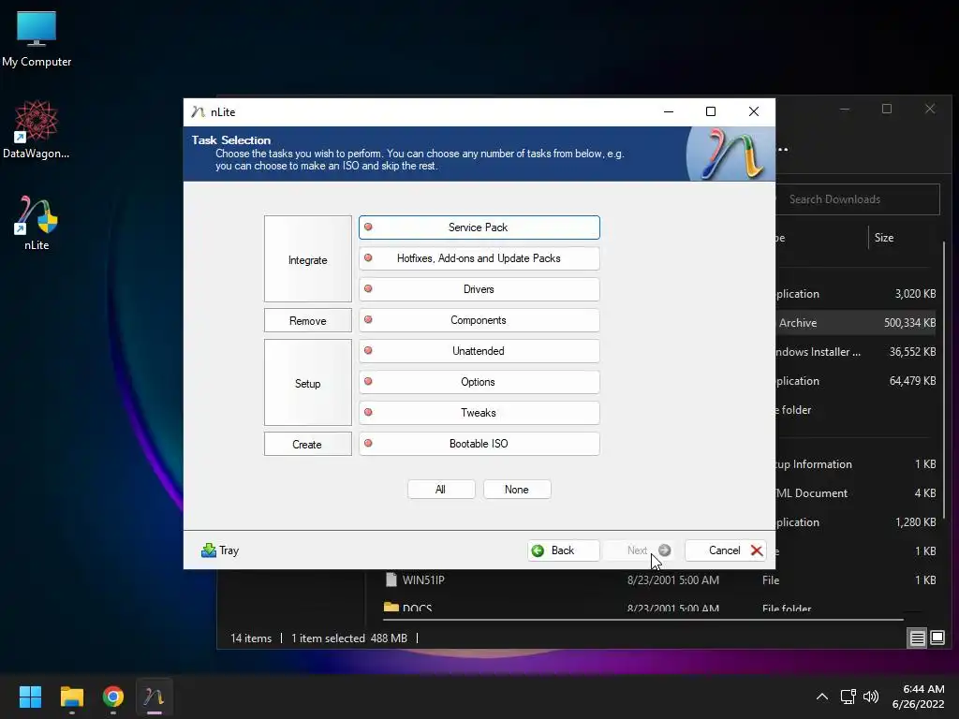Select the 1,280 KB application row
The width and height of the screenshot is (959, 719).
(858, 522)
